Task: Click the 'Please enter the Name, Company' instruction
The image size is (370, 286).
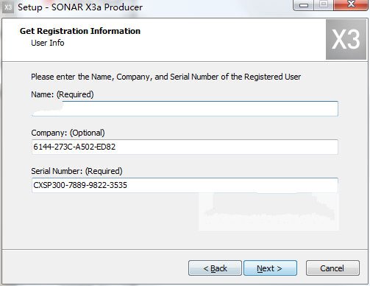Action: [166, 77]
